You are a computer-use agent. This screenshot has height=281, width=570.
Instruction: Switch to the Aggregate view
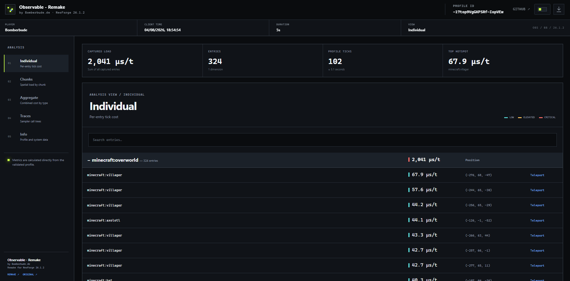[36, 100]
